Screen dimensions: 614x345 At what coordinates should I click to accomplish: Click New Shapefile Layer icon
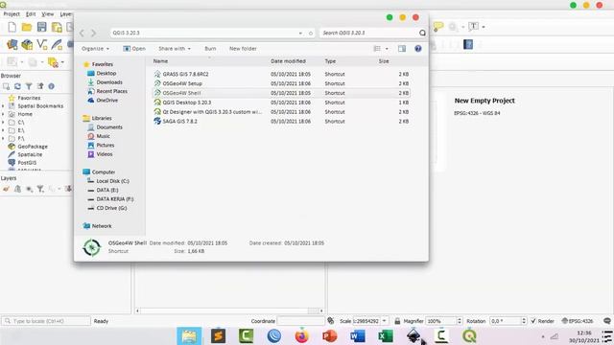coord(41,45)
